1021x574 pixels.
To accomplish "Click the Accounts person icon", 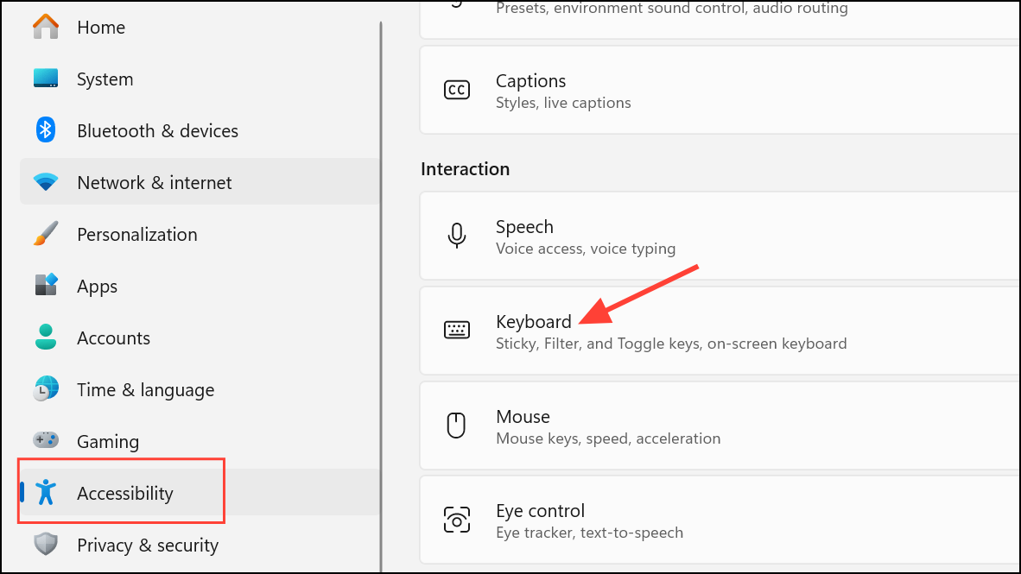I will [x=45, y=337].
